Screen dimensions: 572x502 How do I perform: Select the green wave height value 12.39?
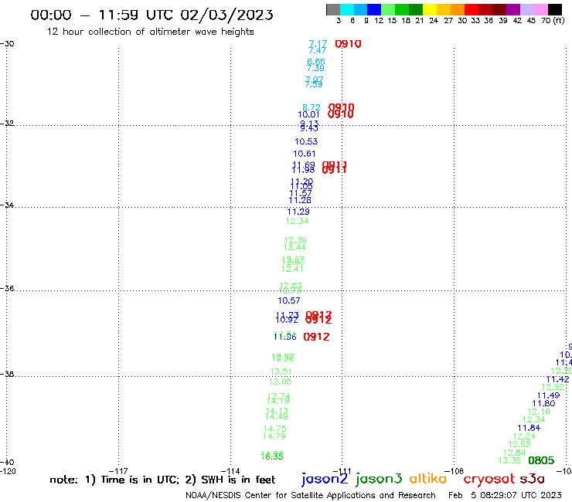tap(295, 240)
